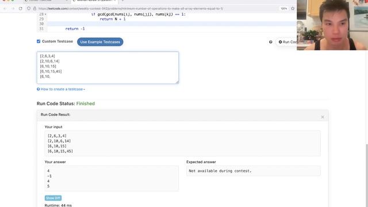Click the 'Run Code Result:' header
Image resolution: width=368 pixels, height=207 pixels.
[55, 114]
